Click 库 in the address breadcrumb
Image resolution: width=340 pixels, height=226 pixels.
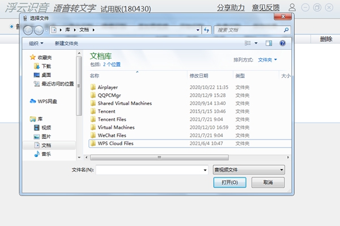[x=67, y=30]
